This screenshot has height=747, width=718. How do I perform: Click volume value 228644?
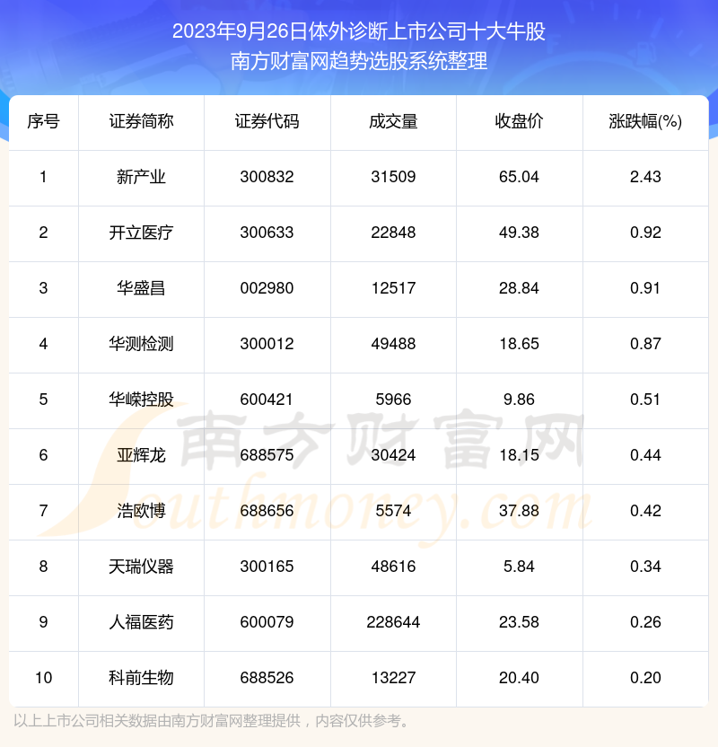pos(393,622)
